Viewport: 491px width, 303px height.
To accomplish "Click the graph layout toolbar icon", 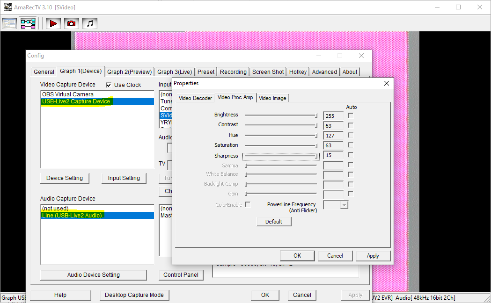I will pyautogui.click(x=28, y=23).
